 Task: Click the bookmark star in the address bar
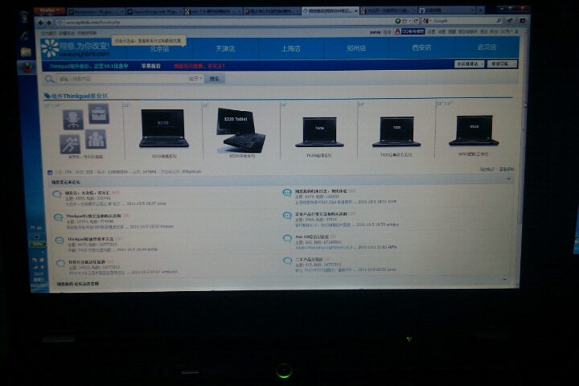point(404,21)
